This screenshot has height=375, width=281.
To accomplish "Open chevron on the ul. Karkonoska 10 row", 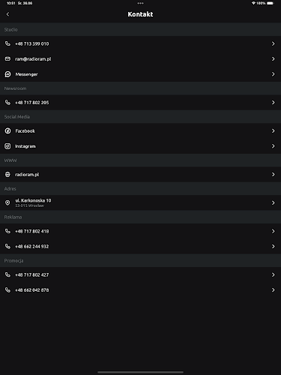I will click(x=274, y=202).
